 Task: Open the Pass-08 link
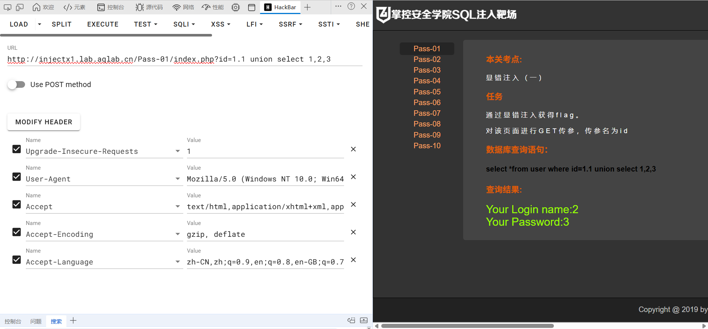click(427, 124)
